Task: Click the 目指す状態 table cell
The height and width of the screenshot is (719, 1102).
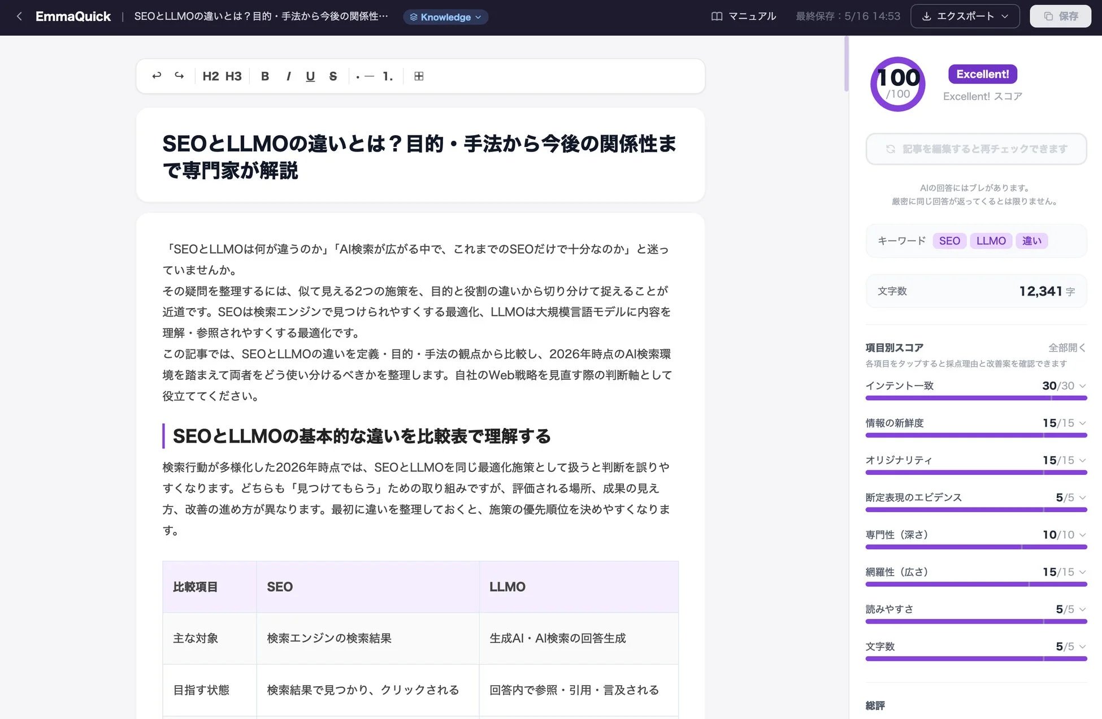Action: [210, 690]
